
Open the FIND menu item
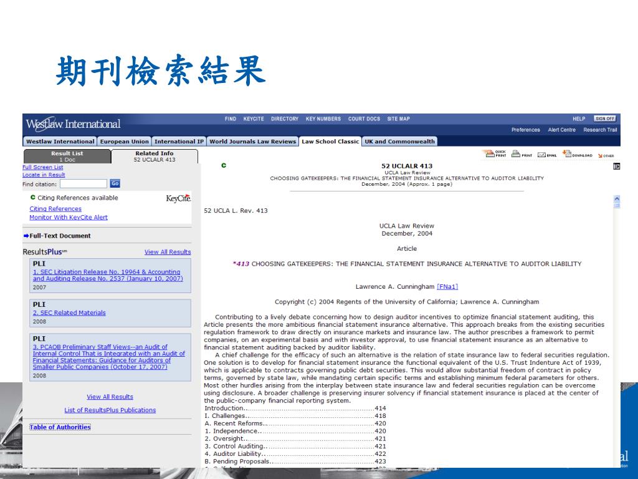(231, 119)
